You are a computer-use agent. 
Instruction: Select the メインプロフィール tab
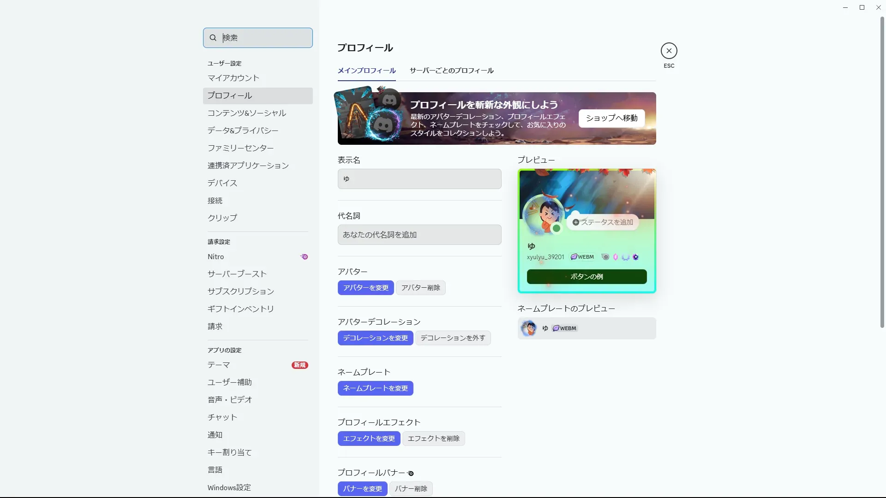pos(366,71)
